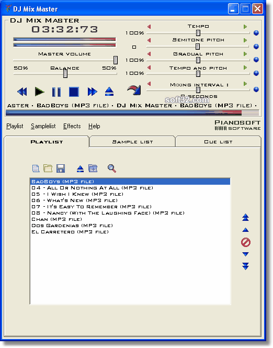Viewport: 273px width, 348px height.
Task: Remove selected song with red prohibition icon
Action: point(246,242)
